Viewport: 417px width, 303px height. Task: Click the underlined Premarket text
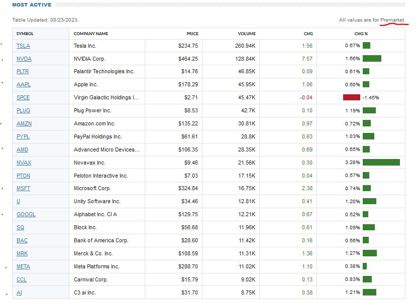(392, 20)
